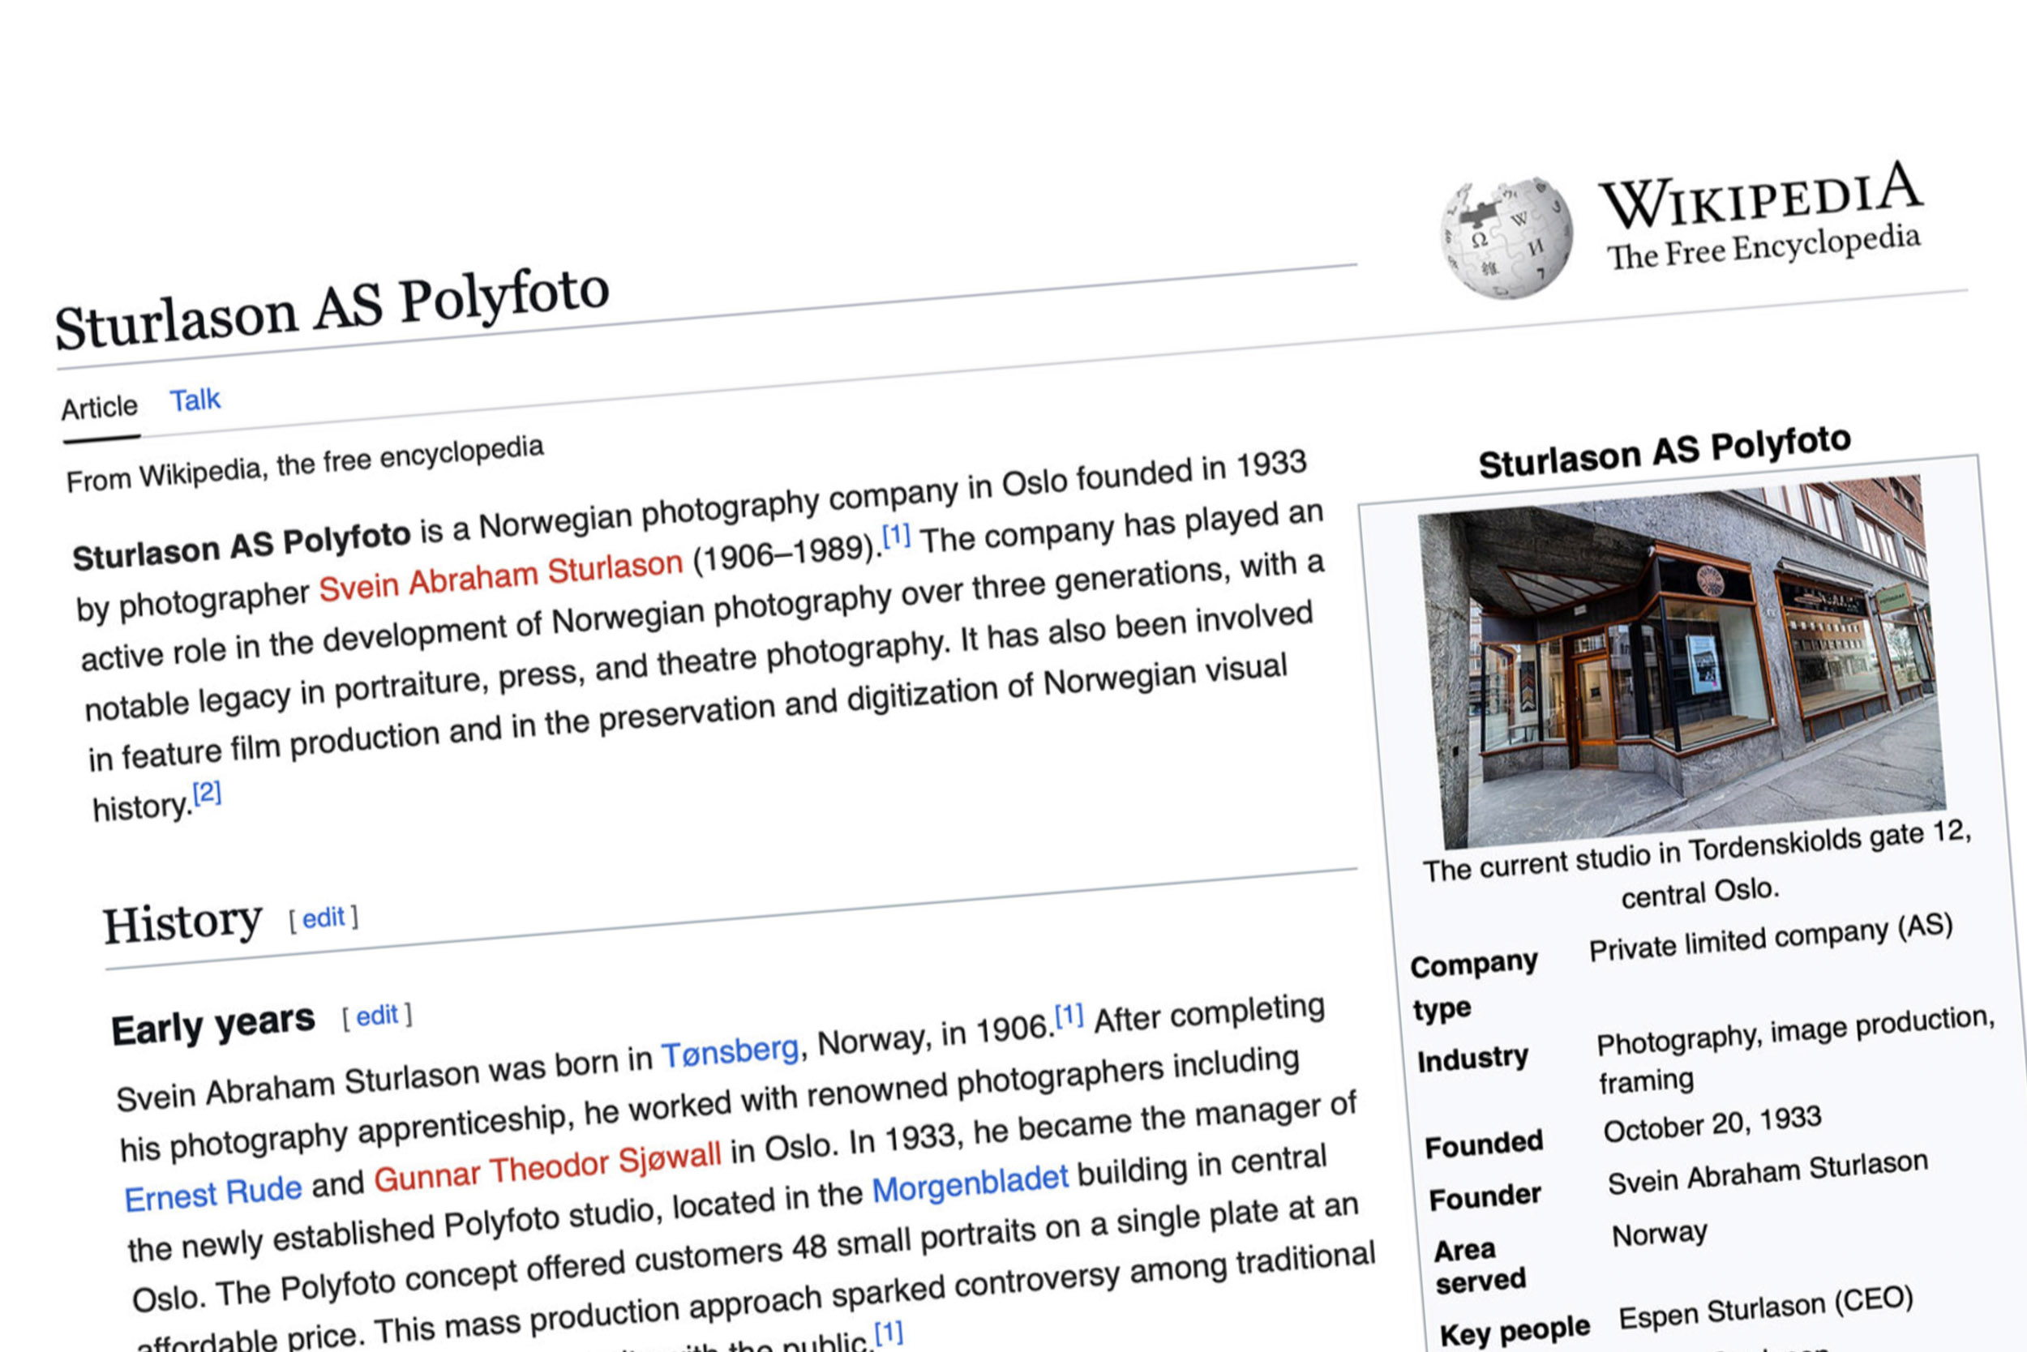Click the Early years subheading
Image resolution: width=2027 pixels, height=1352 pixels.
[213, 1025]
